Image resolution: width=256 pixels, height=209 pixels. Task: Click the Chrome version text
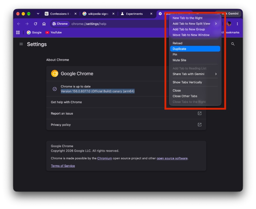tap(98, 91)
